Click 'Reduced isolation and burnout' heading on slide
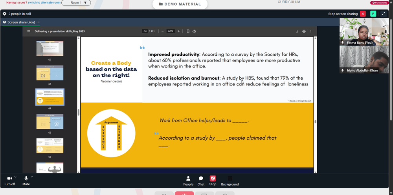393x195 pixels. (184, 78)
